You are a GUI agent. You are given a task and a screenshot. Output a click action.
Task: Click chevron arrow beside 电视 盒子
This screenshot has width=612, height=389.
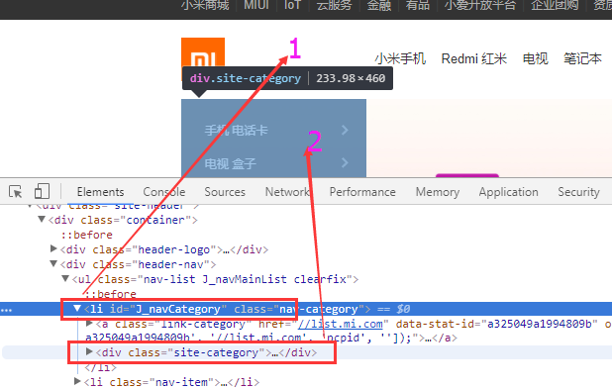345,162
